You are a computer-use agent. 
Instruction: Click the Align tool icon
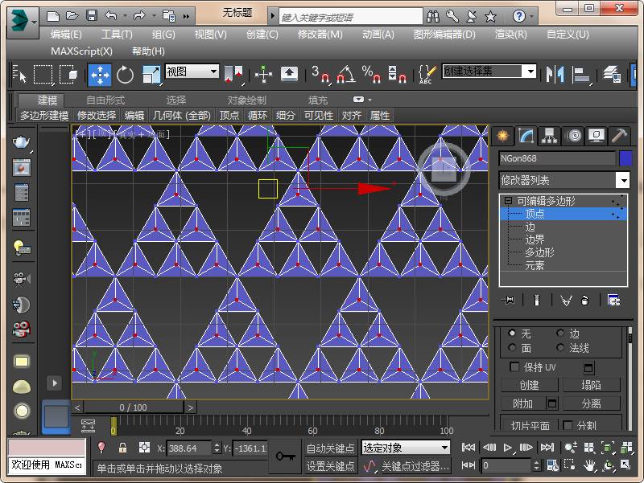click(581, 75)
